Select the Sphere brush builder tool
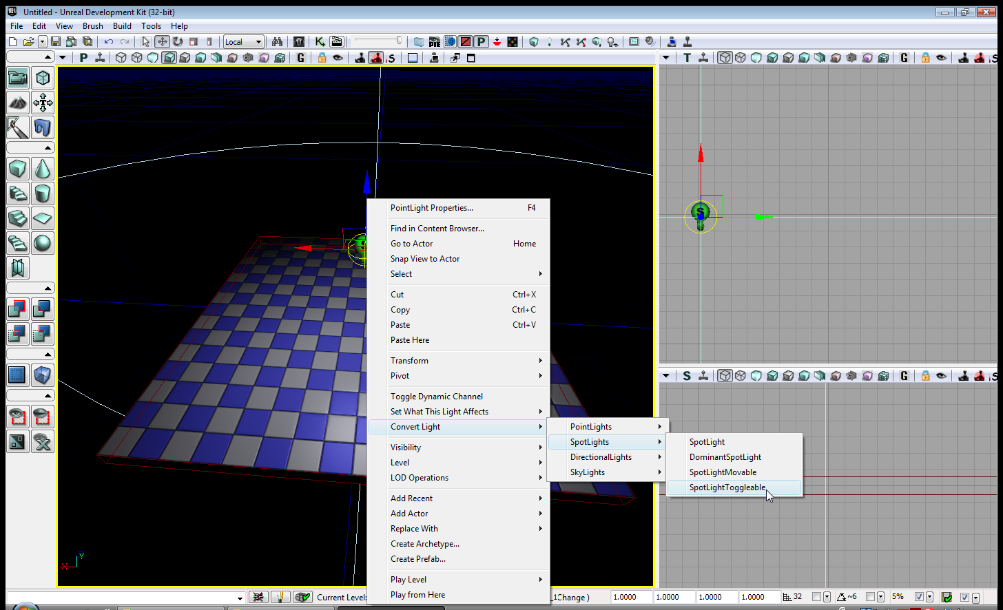 tap(43, 243)
